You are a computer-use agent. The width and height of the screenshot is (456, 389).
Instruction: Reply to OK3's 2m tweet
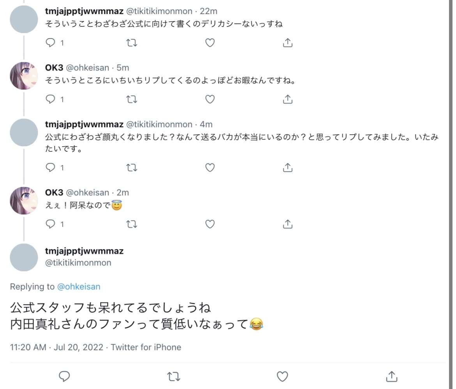(51, 224)
